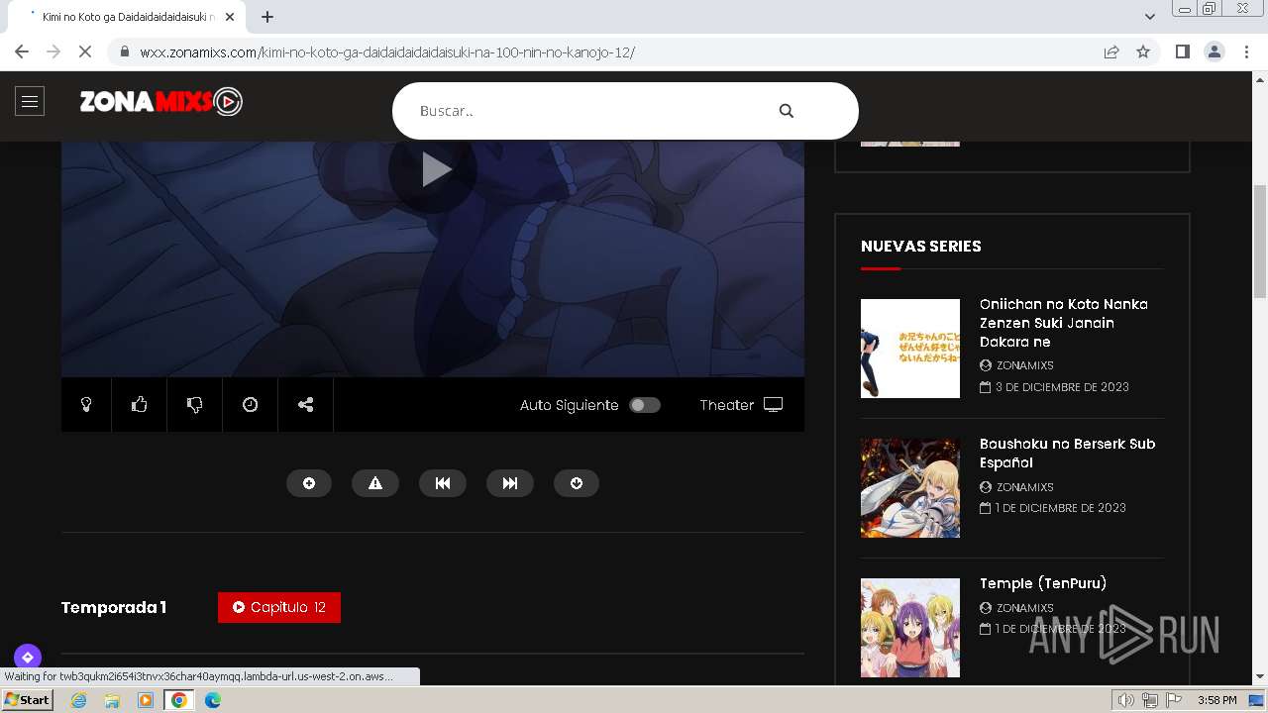Image resolution: width=1268 pixels, height=713 pixels.
Task: Click the volume speaker tray icon
Action: (1126, 700)
